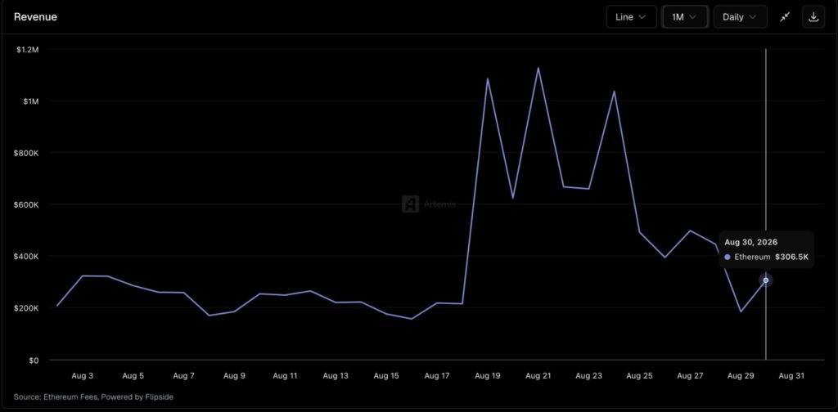Open the Line chart type dropdown

point(631,17)
